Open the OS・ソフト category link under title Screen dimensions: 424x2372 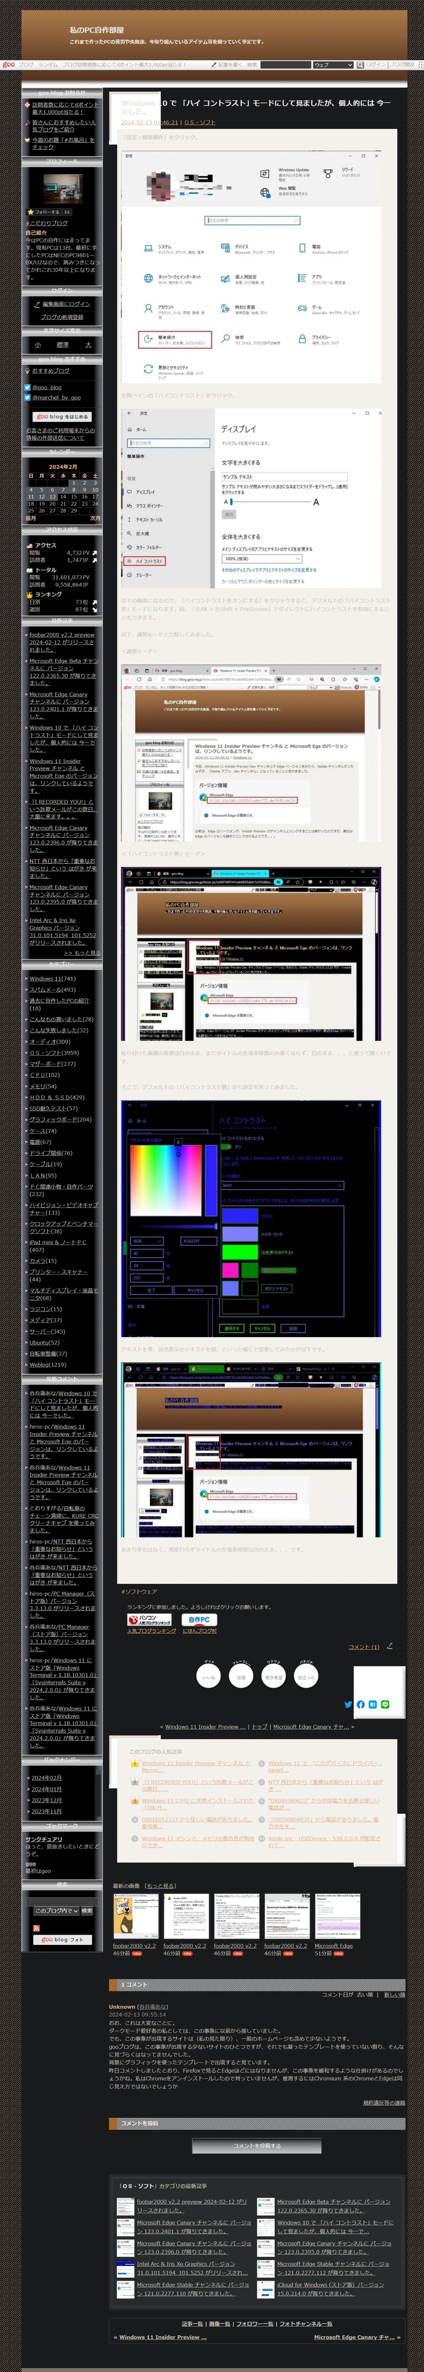pyautogui.click(x=200, y=123)
